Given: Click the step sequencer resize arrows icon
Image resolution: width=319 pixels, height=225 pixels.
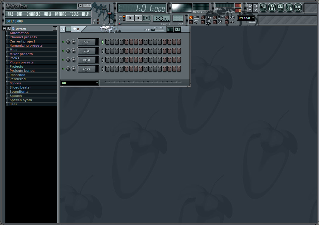Looking at the screenshot, I should point(63,29).
